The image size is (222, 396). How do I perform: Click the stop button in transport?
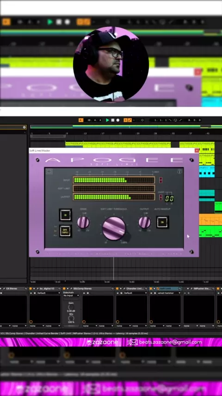pos(113,120)
